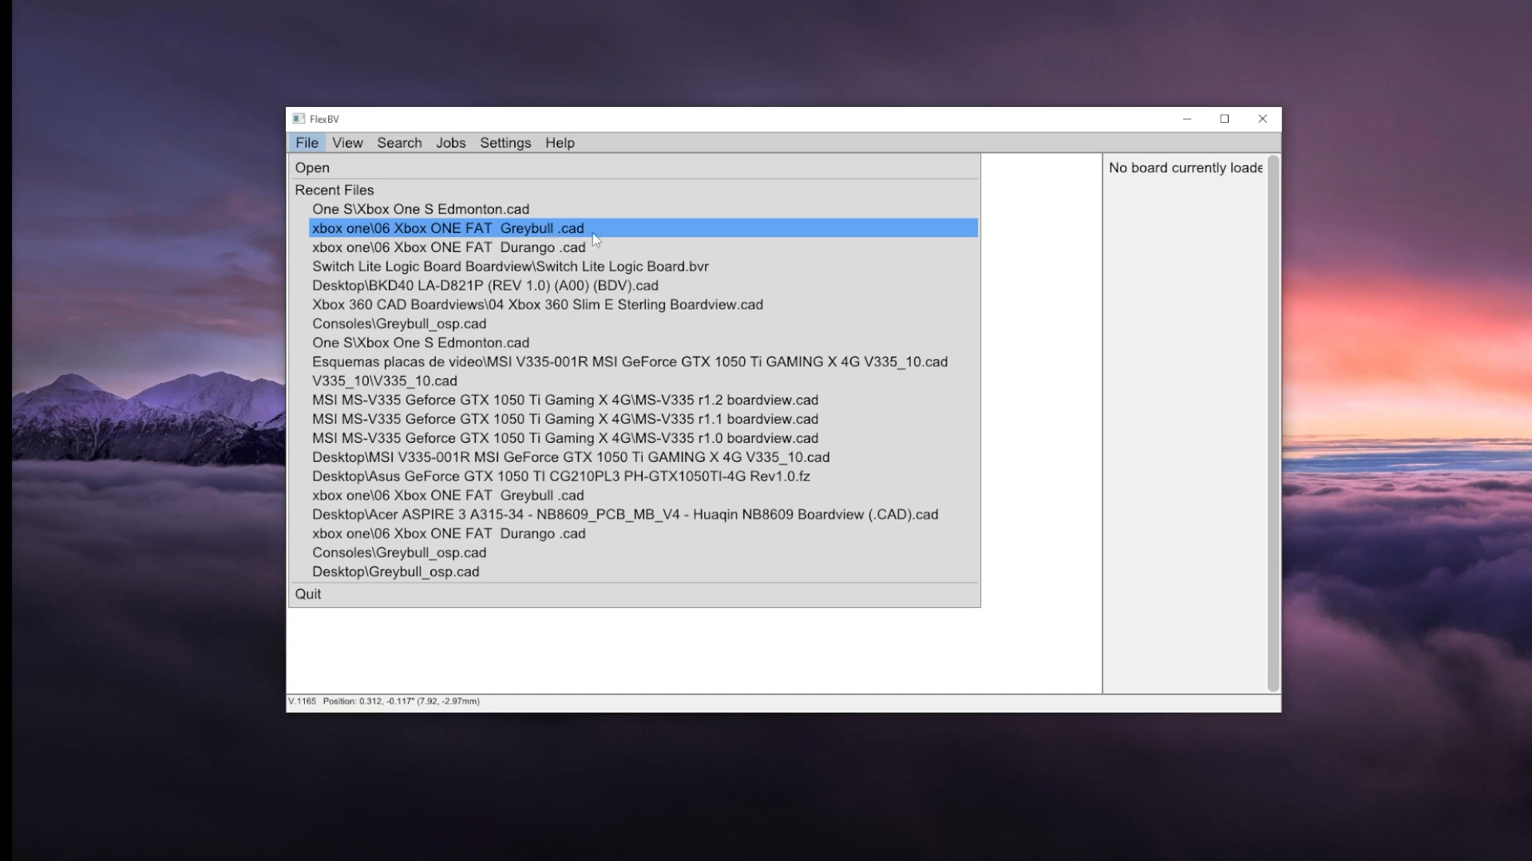Open Desktop\MSI V335-001R GTX 1050 Ti entry
Screen dimensions: 1532x861
coord(643,457)
